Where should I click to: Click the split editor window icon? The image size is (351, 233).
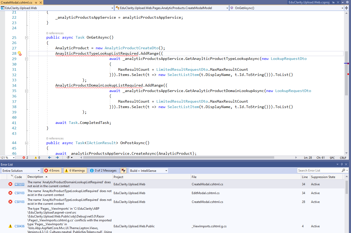point(346,8)
